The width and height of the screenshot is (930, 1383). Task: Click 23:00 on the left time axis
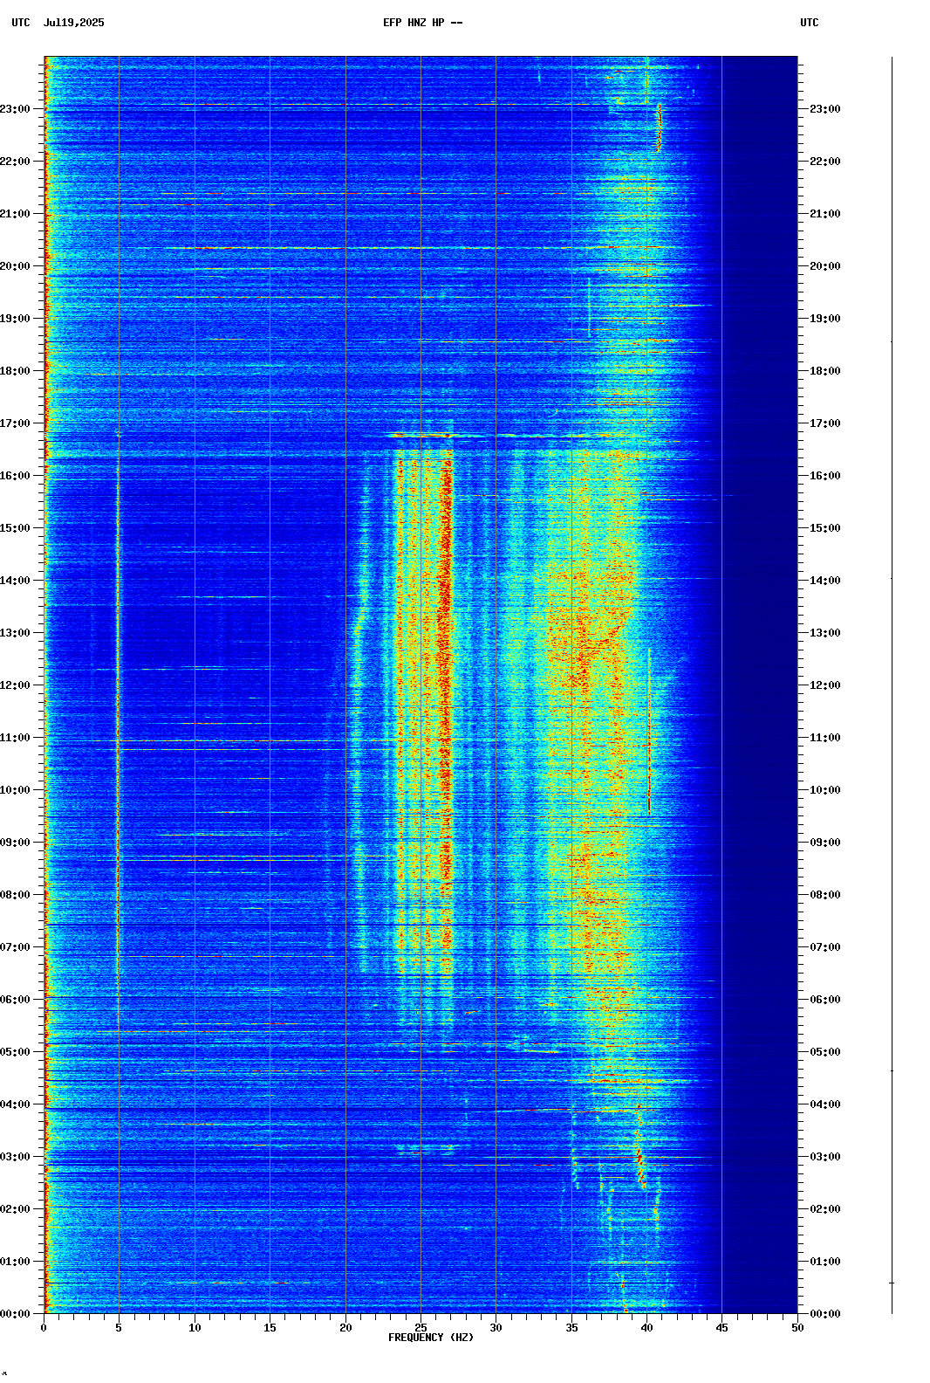coord(15,109)
